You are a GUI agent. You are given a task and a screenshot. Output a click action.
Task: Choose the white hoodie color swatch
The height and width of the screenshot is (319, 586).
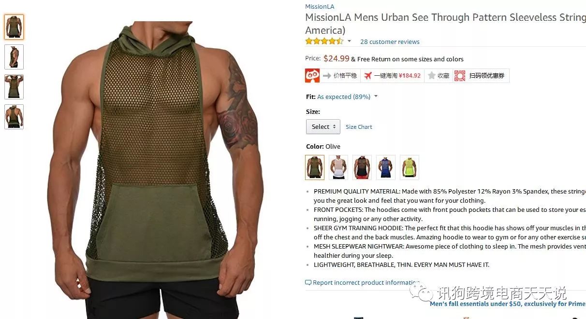[x=338, y=167]
